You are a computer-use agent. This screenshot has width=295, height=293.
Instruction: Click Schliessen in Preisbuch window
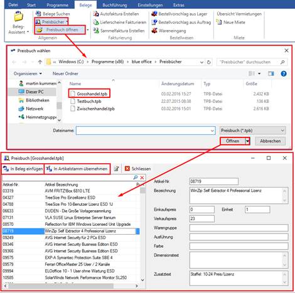pyautogui.click(x=137, y=169)
